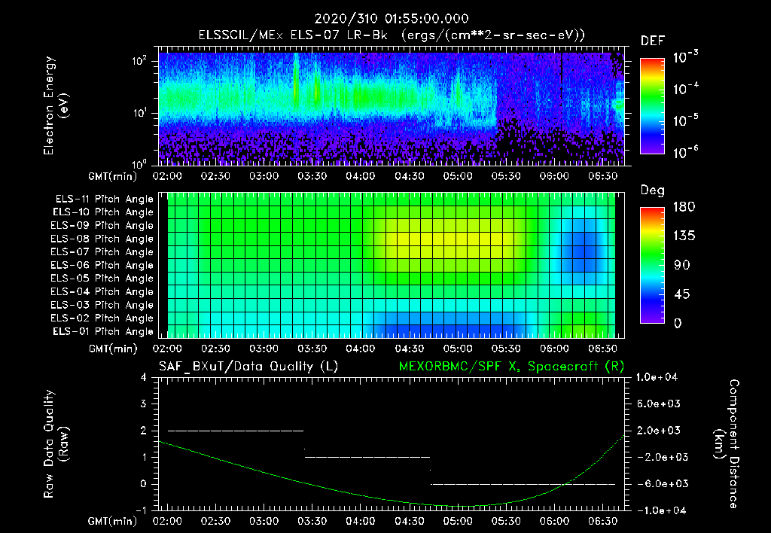The height and width of the screenshot is (533, 771).
Task: Click the 10^1 tick on the energy axis
Action: click(x=139, y=113)
